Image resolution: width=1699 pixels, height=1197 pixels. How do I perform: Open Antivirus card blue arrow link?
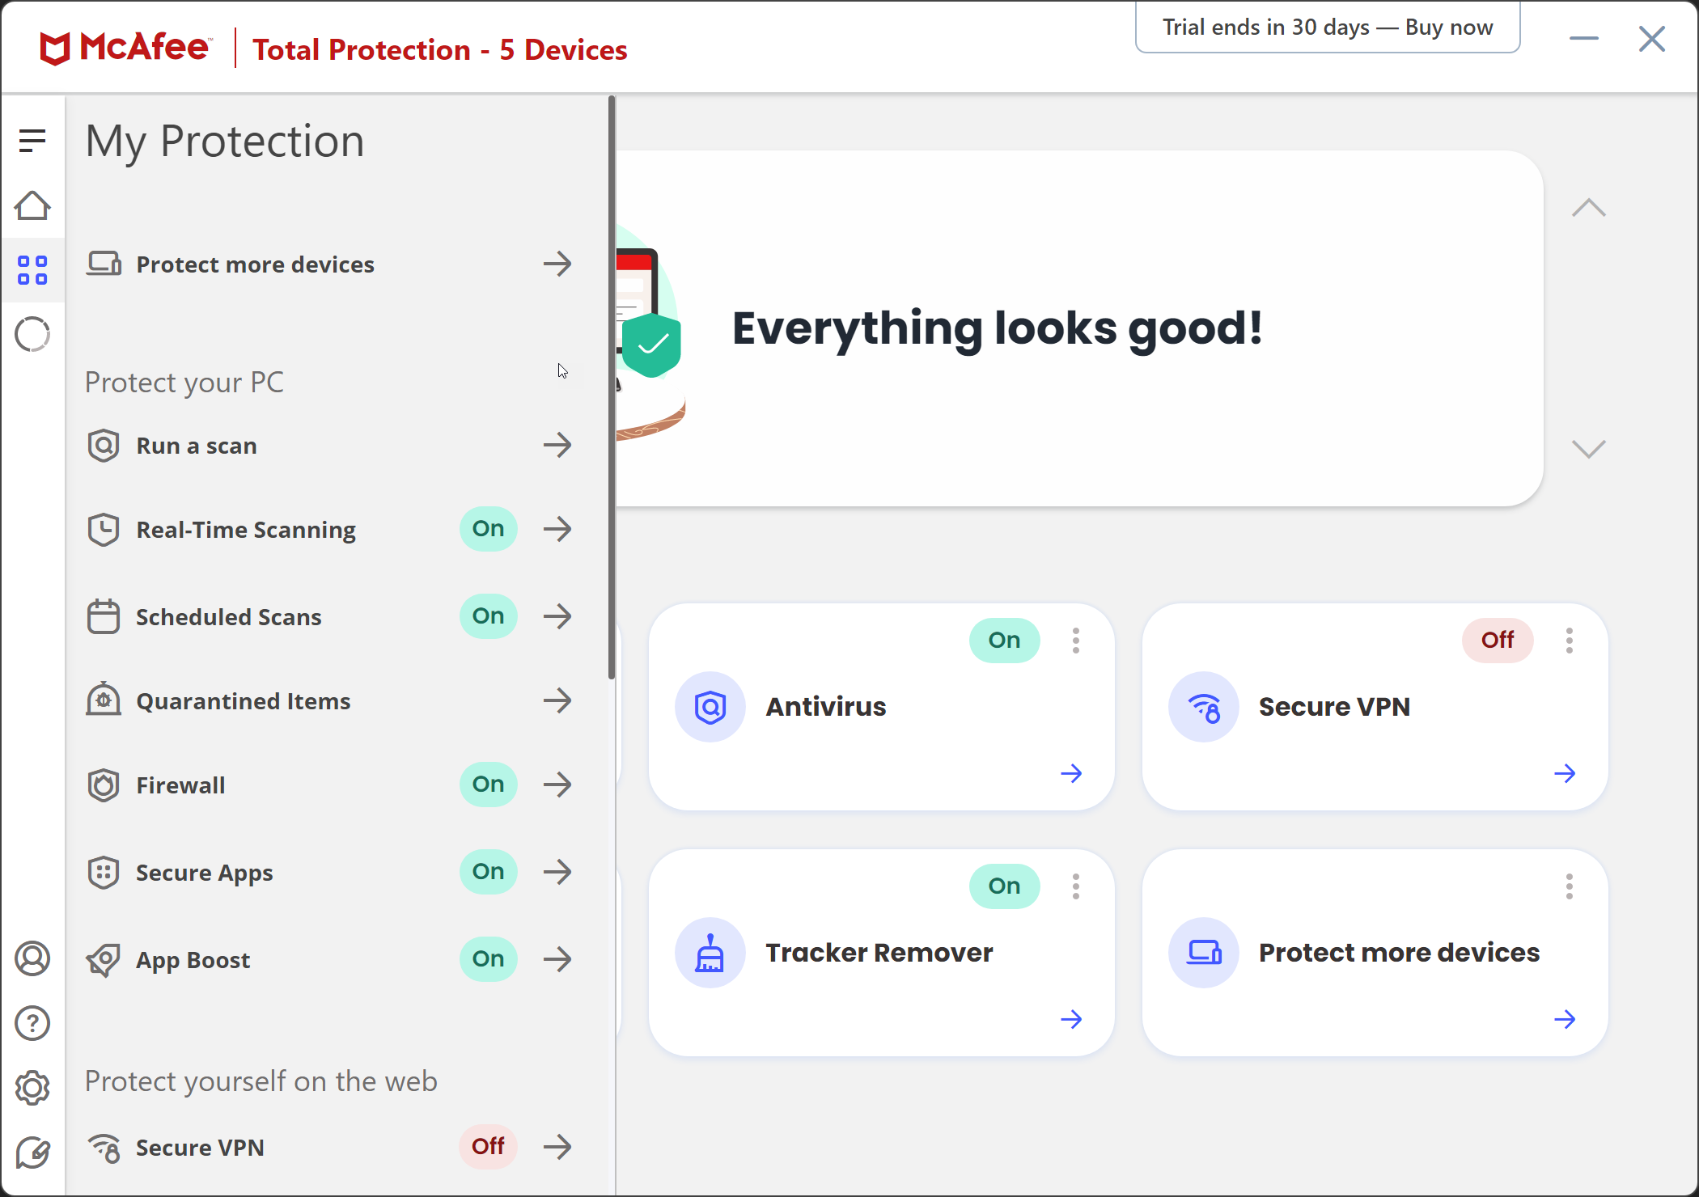tap(1072, 774)
